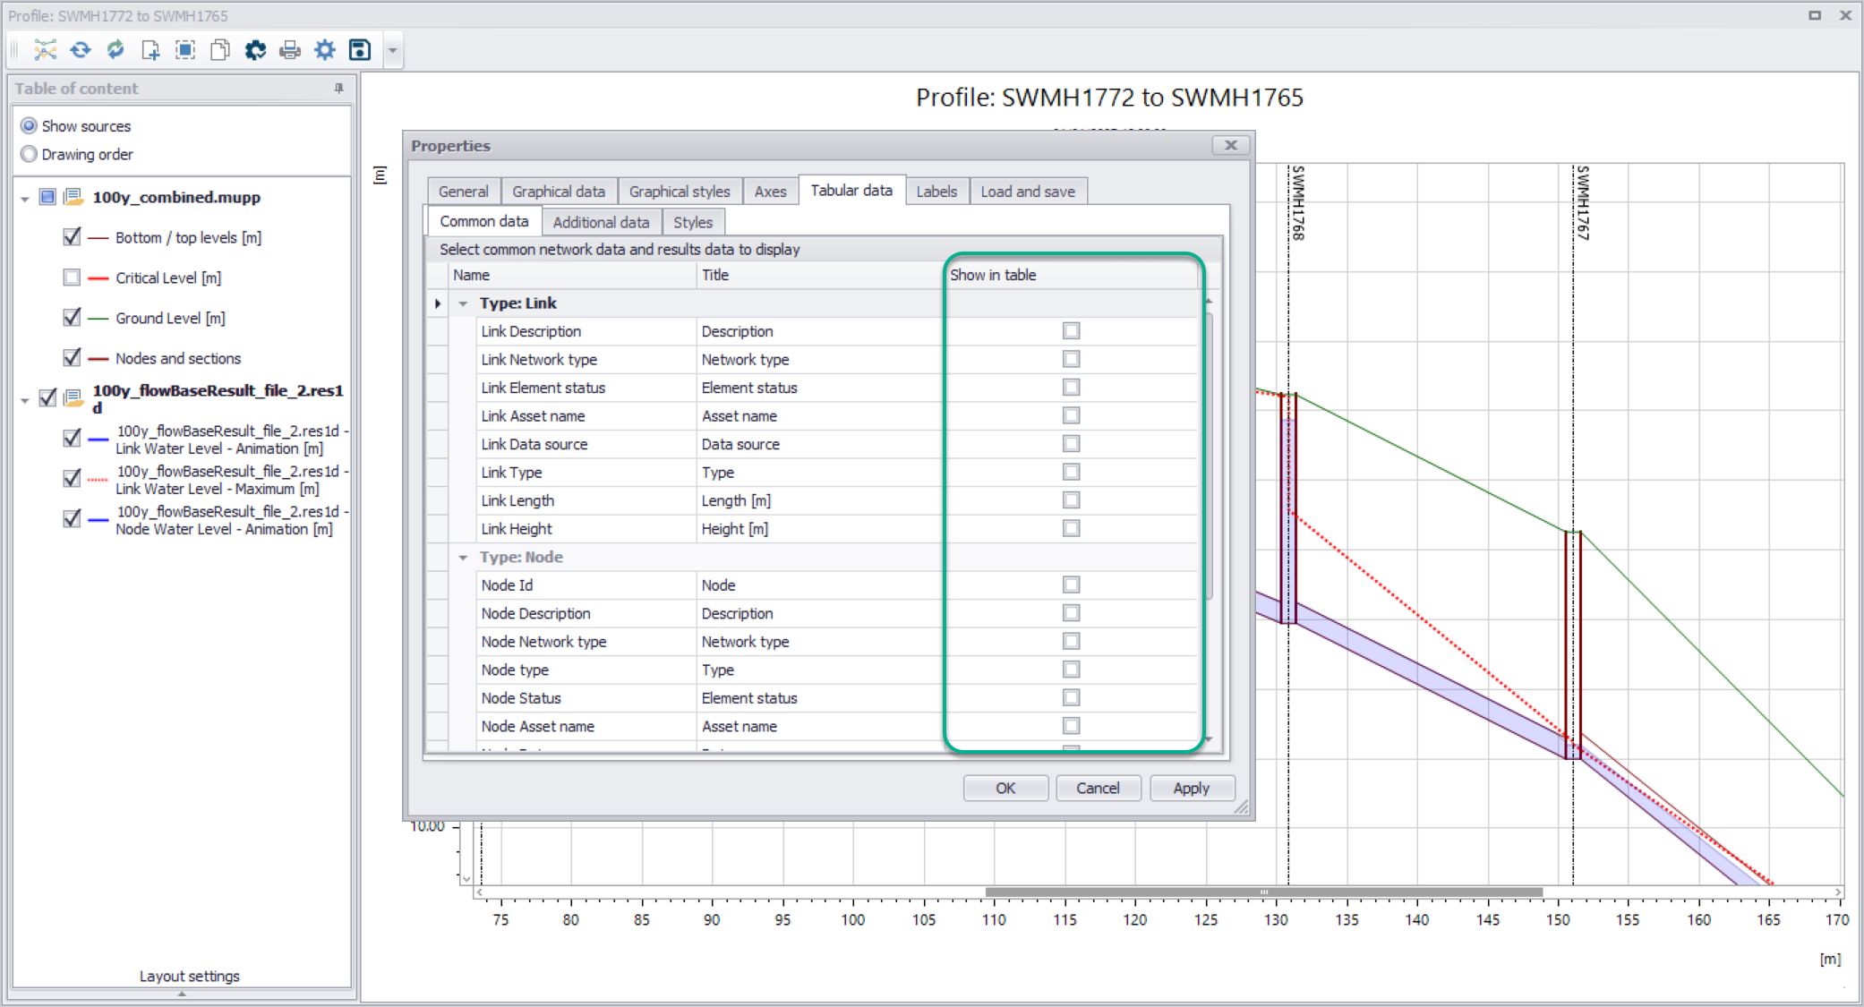Open the Graphical styles tab

click(680, 192)
